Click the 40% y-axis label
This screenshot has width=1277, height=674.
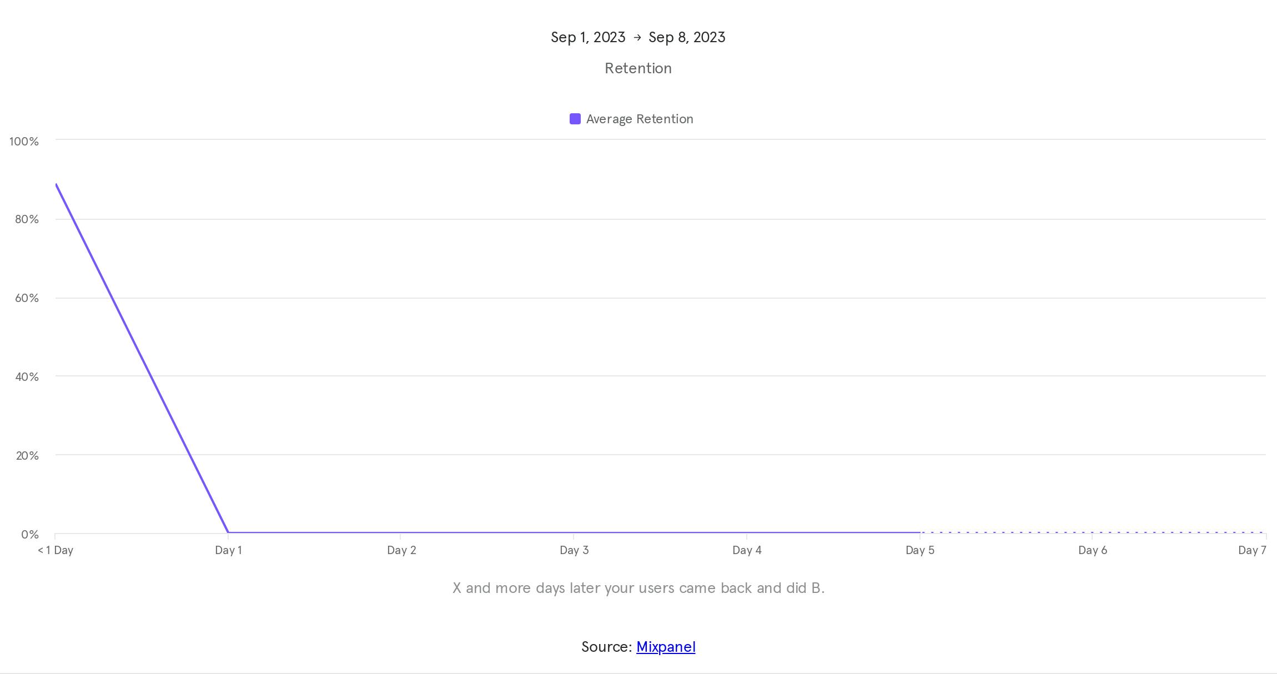[27, 377]
